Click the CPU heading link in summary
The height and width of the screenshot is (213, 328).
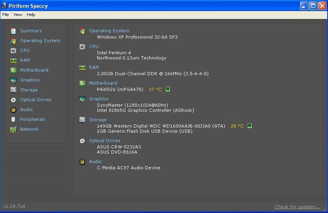coord(94,46)
